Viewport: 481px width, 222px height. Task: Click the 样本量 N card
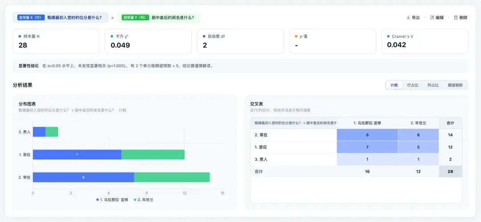tap(56, 41)
